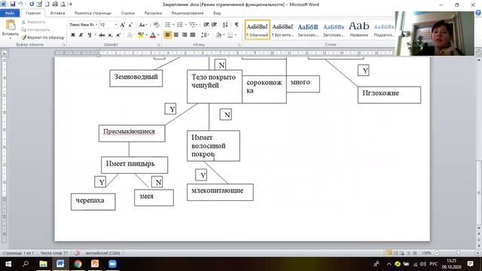Click the Undo arrow icon

coord(20,5)
